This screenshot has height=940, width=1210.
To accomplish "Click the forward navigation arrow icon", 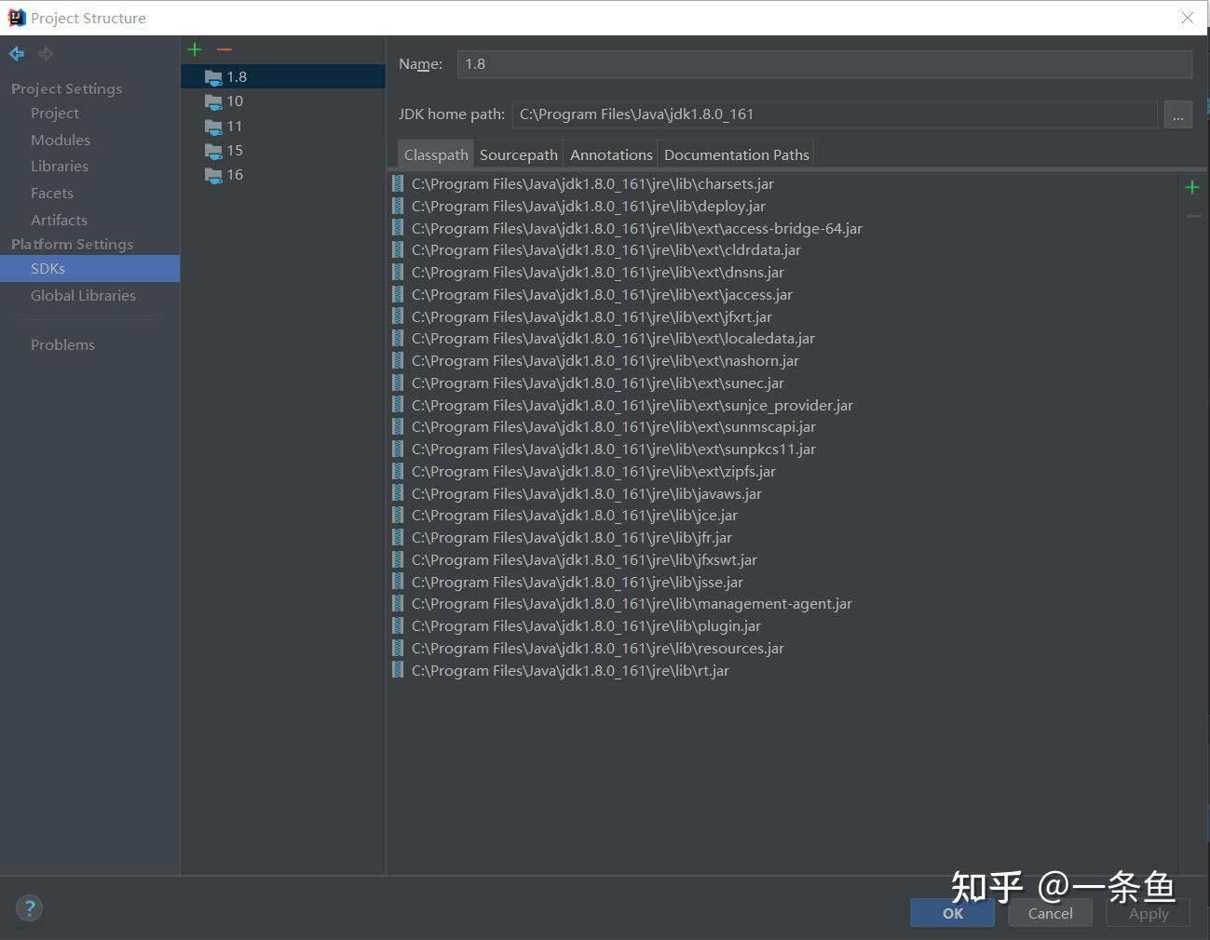I will pos(45,53).
